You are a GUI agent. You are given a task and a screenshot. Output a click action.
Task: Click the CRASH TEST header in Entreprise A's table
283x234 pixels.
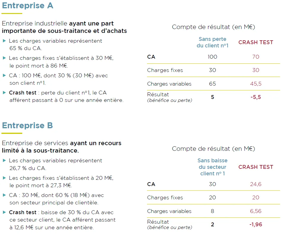[x=256, y=42]
